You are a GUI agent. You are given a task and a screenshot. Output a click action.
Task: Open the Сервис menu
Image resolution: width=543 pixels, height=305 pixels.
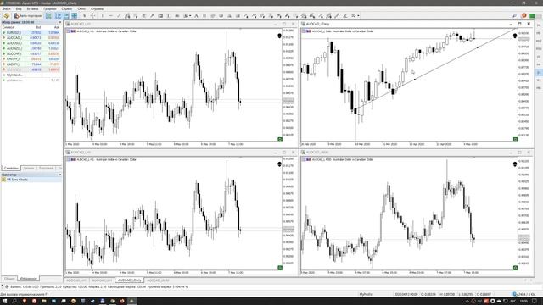click(67, 8)
